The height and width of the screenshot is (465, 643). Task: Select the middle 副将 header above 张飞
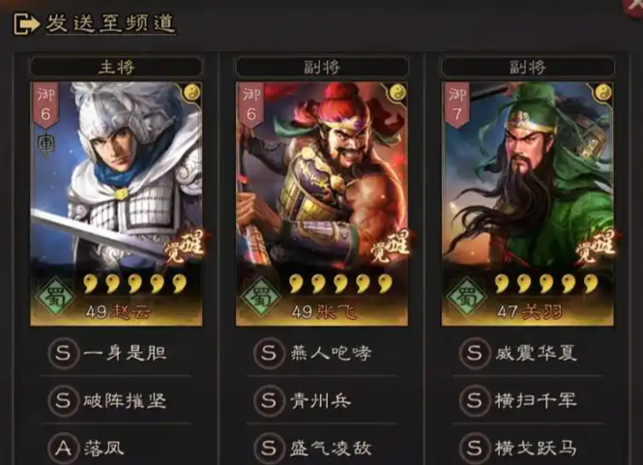pos(322,67)
